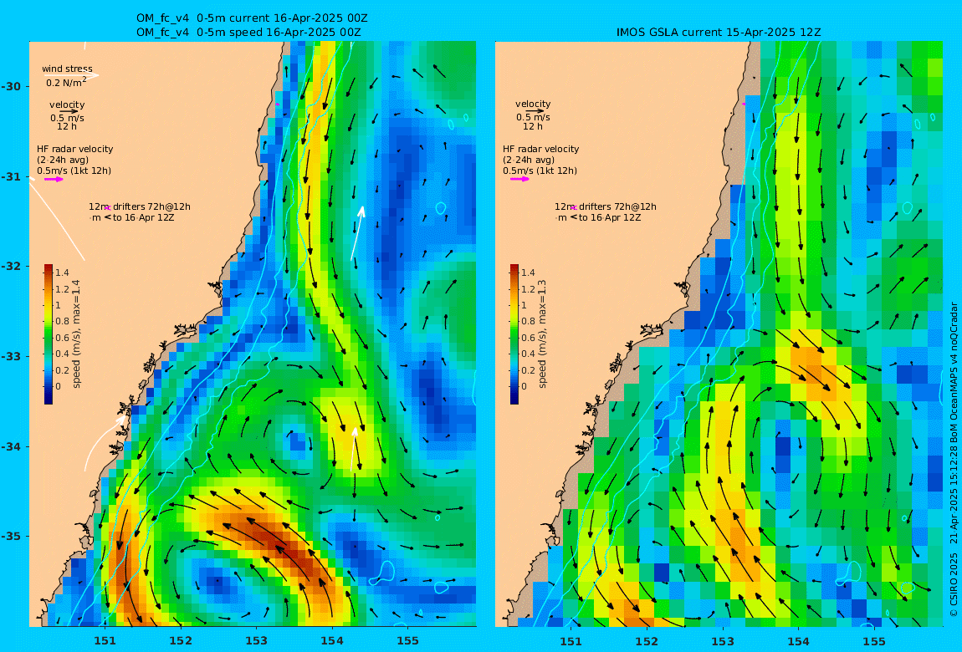The image size is (962, 652).
Task: Click the white wind arrow inside yellow eddy near 34S
Action: point(353,449)
